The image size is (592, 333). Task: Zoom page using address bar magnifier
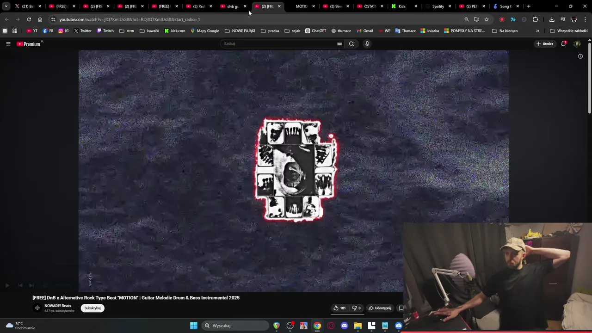coord(466,19)
